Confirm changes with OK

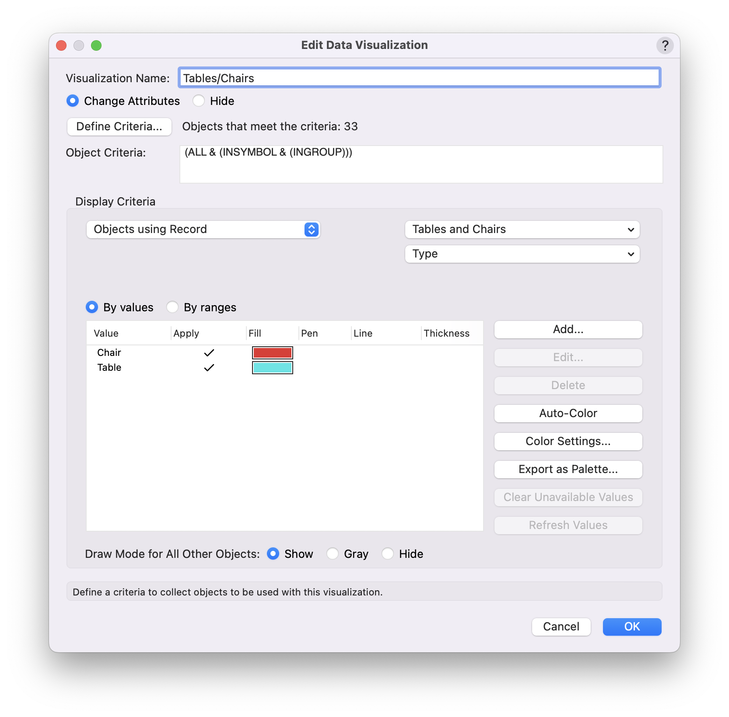(631, 627)
